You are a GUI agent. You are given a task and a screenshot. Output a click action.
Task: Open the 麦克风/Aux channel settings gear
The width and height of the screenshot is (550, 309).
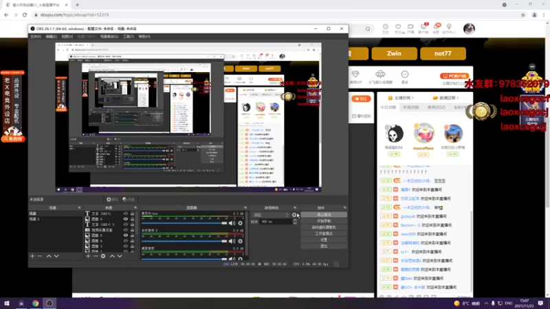click(240, 223)
